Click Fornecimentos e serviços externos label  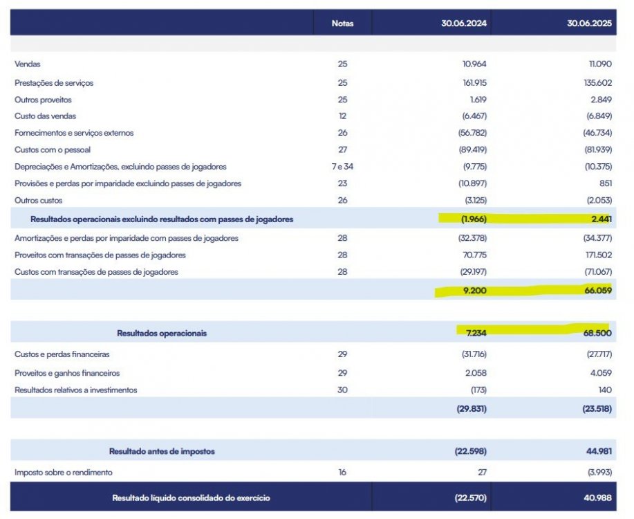(74, 133)
